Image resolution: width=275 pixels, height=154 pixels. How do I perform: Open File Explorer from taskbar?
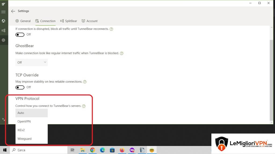tap(82, 150)
